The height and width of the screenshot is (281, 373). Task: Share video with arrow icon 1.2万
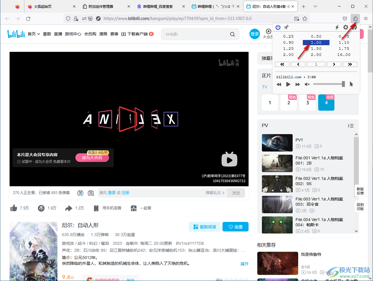69,208
